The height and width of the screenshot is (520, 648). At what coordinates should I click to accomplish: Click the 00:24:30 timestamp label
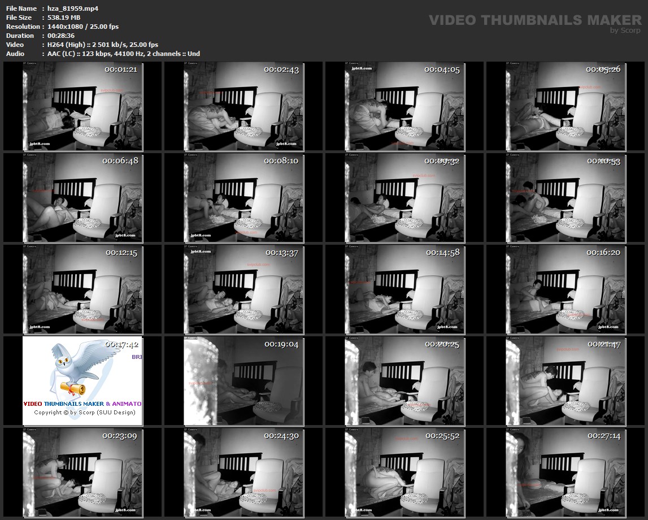click(281, 436)
